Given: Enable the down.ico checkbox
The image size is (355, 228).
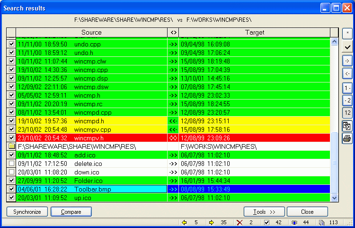Looking at the screenshot, I should (11, 172).
